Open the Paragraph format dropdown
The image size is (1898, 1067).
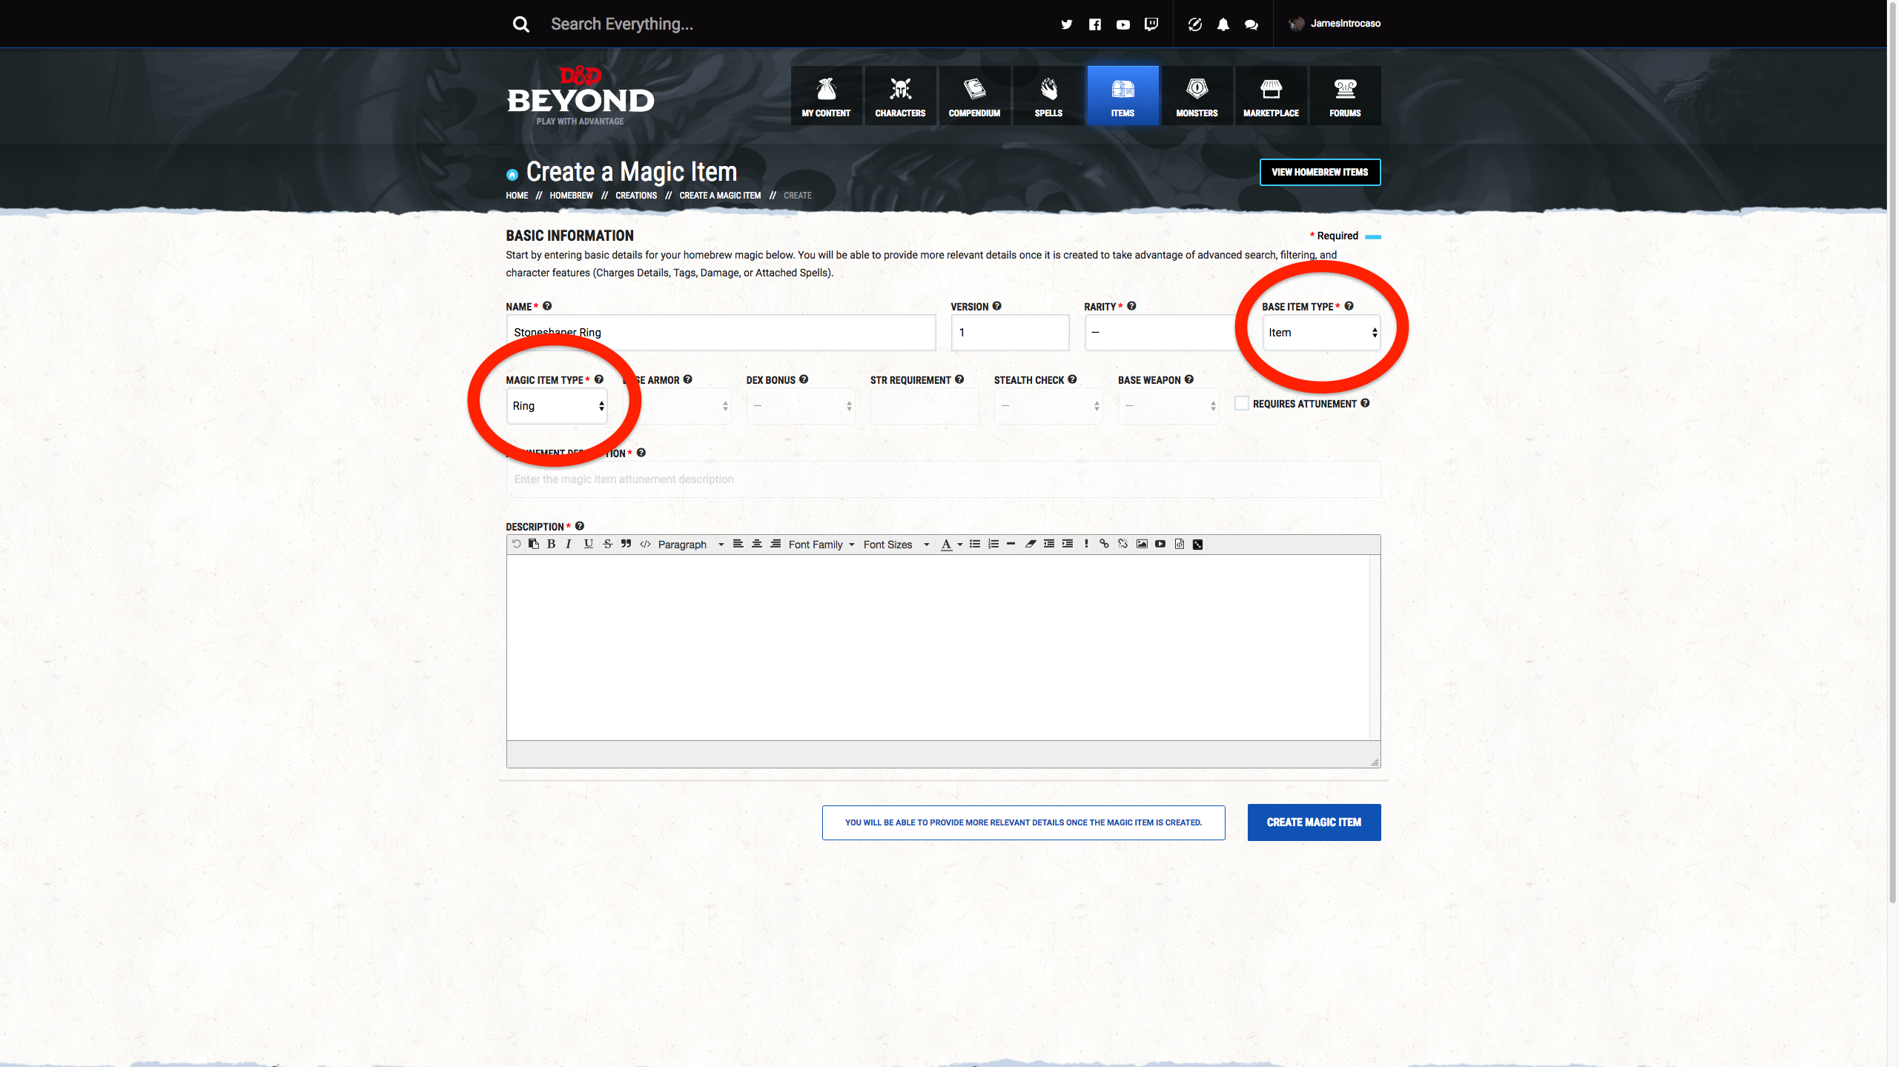(691, 545)
